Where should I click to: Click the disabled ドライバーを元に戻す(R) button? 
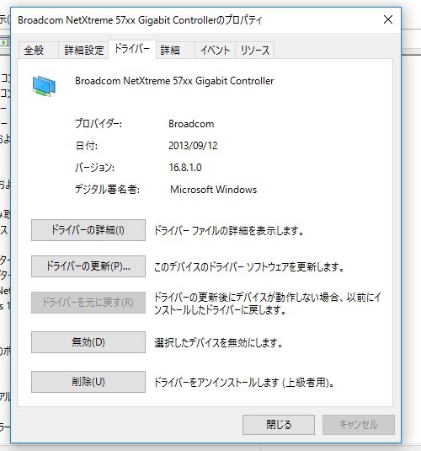tap(88, 303)
